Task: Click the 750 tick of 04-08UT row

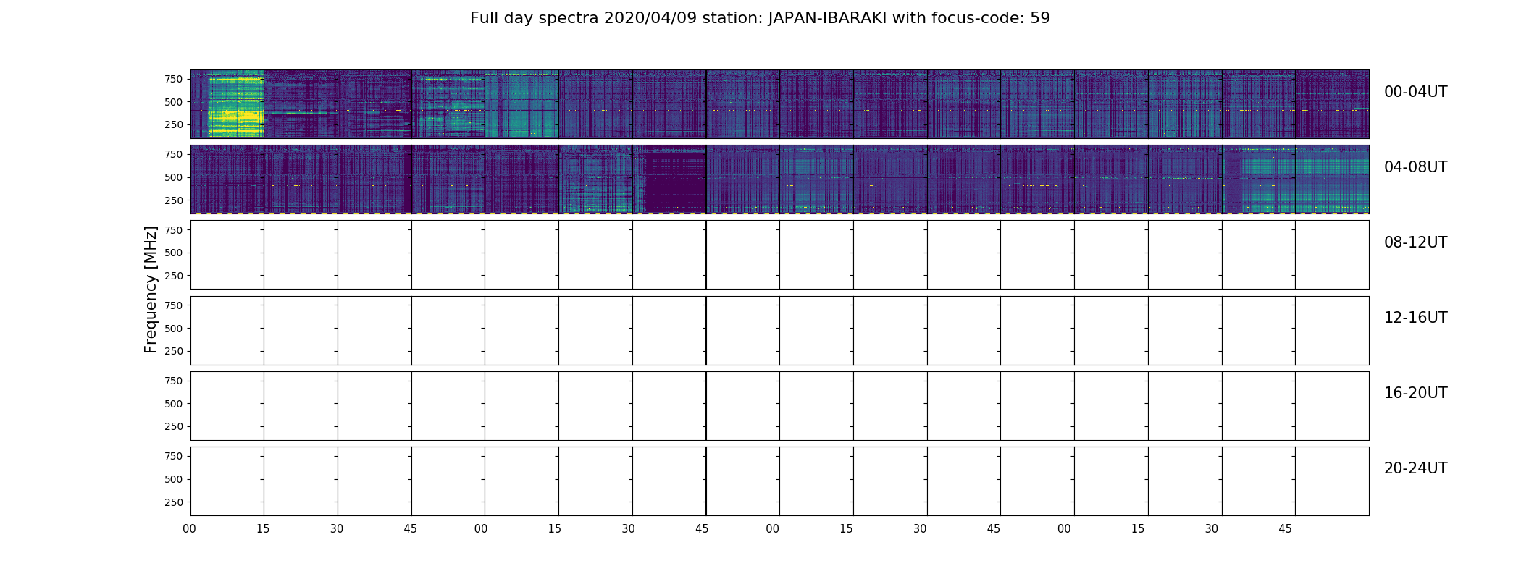Action: coord(174,154)
